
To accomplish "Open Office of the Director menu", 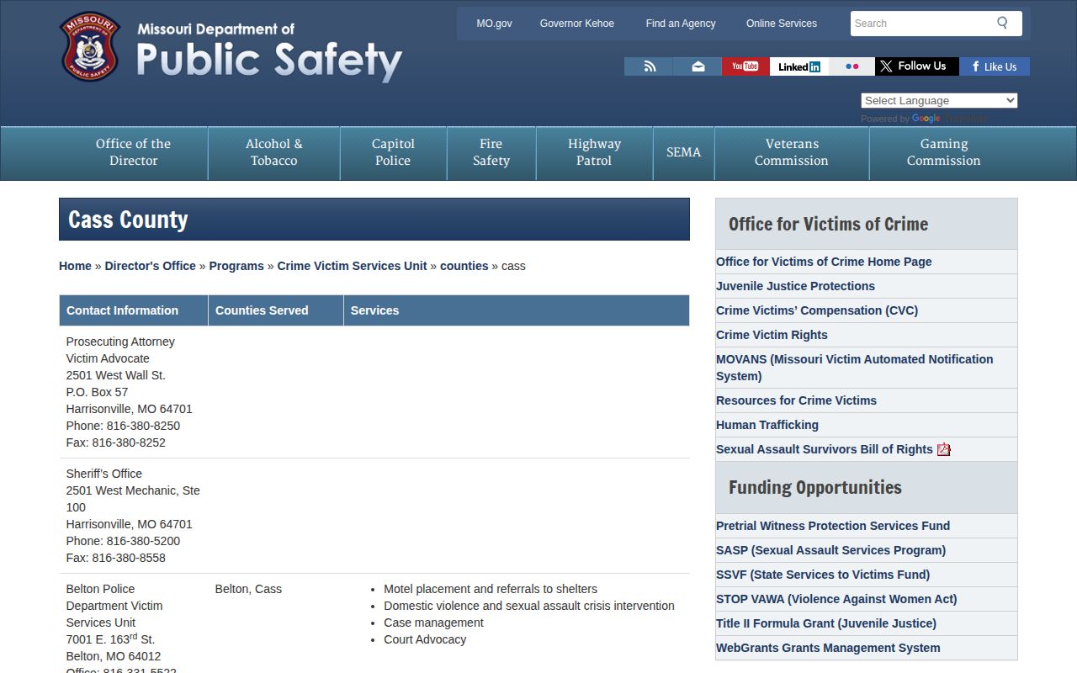I will [133, 152].
